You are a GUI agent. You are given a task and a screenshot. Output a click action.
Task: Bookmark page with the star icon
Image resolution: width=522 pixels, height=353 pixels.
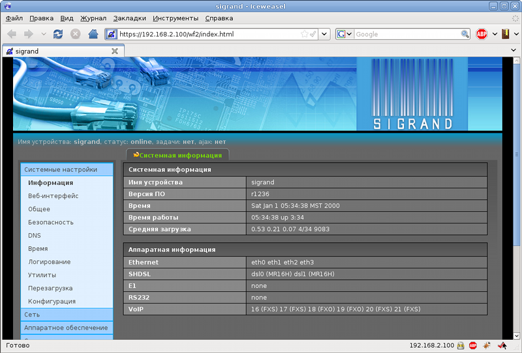tap(304, 34)
